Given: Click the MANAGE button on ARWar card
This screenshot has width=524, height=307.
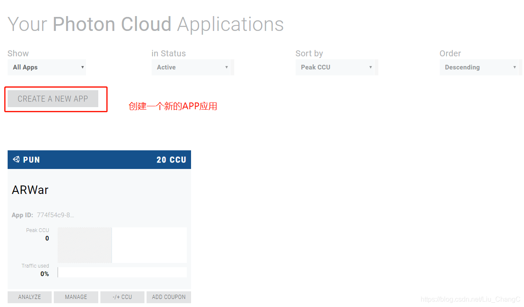Looking at the screenshot, I should 76,297.
